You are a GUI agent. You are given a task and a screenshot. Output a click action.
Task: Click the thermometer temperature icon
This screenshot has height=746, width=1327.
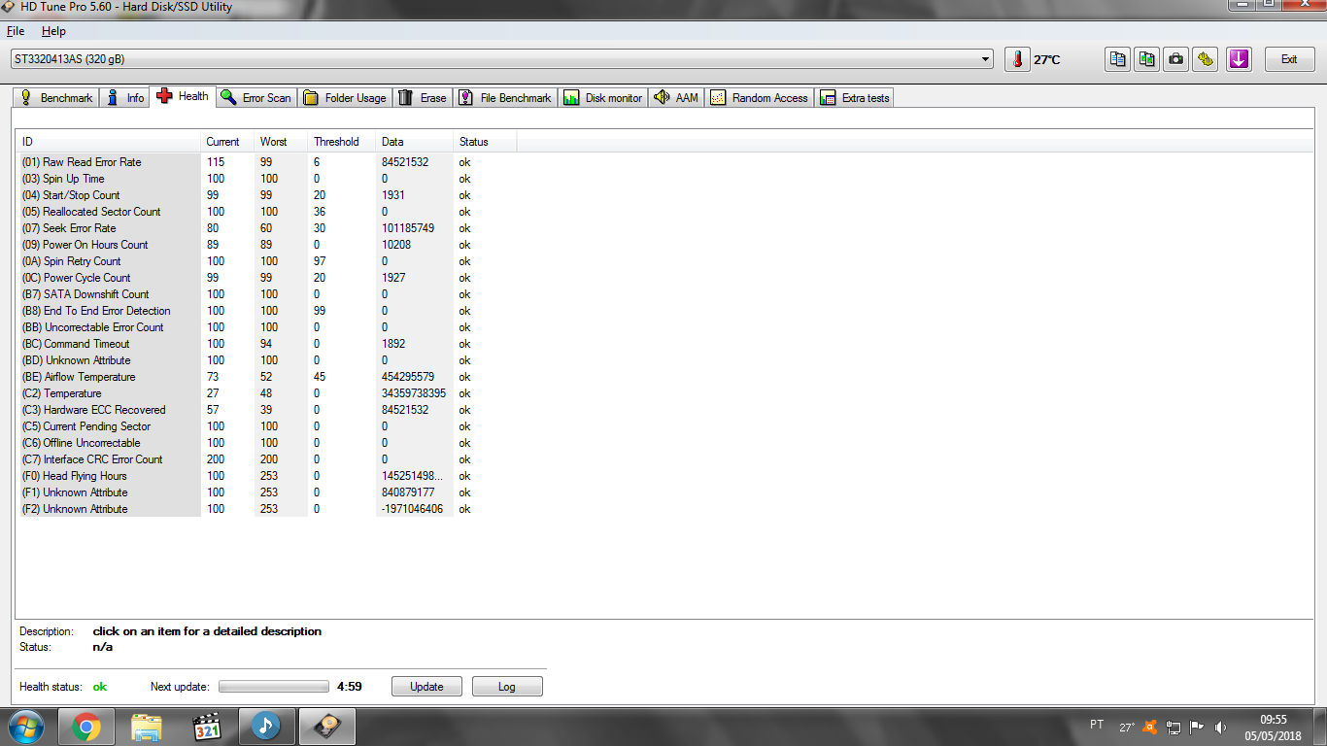[1017, 59]
